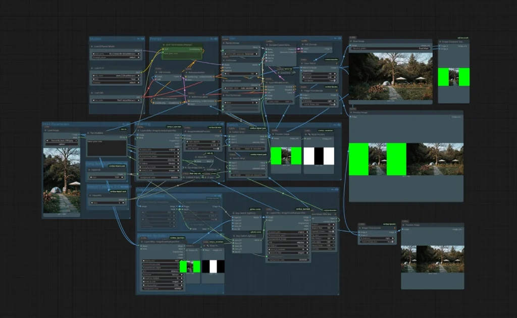Collapse the Image Comparer (rgthree) node
517x318 pixels.
(x=441, y=42)
